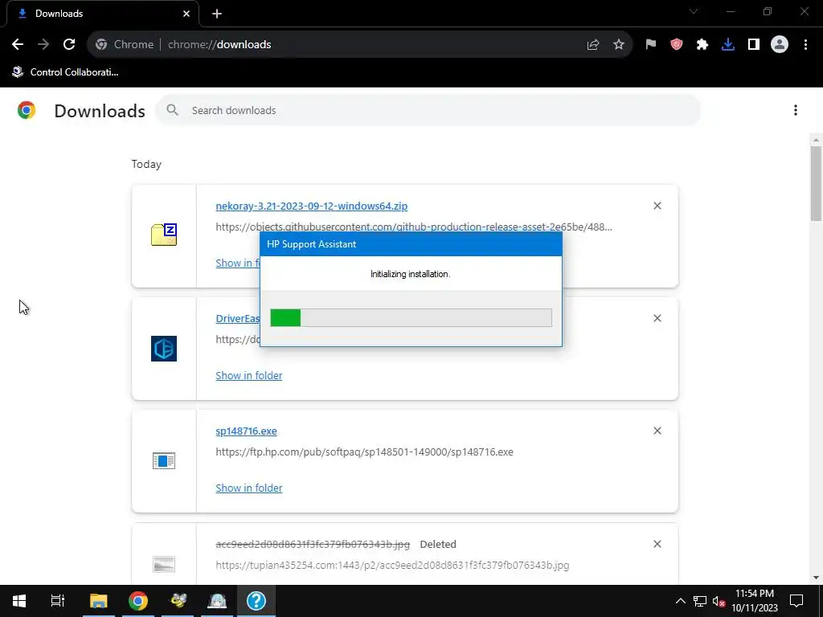Open the red shield extension icon
The width and height of the screenshot is (823, 617).
(677, 45)
